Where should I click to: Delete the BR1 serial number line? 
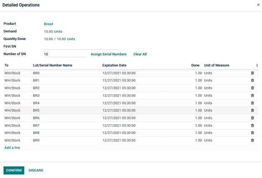(x=252, y=81)
